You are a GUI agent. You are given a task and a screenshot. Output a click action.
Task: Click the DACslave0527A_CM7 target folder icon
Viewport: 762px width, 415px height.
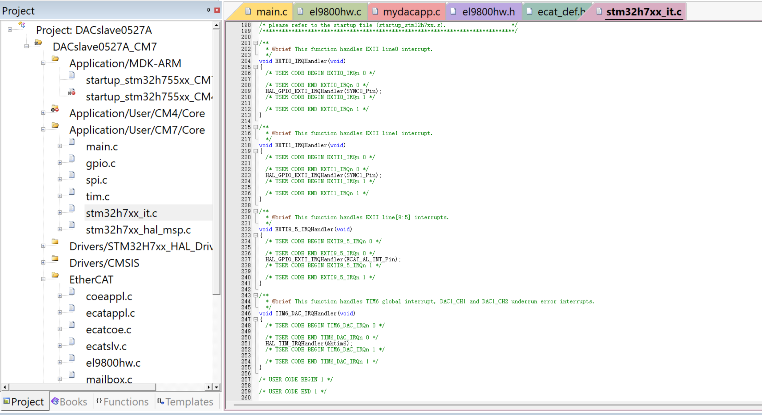38,42
